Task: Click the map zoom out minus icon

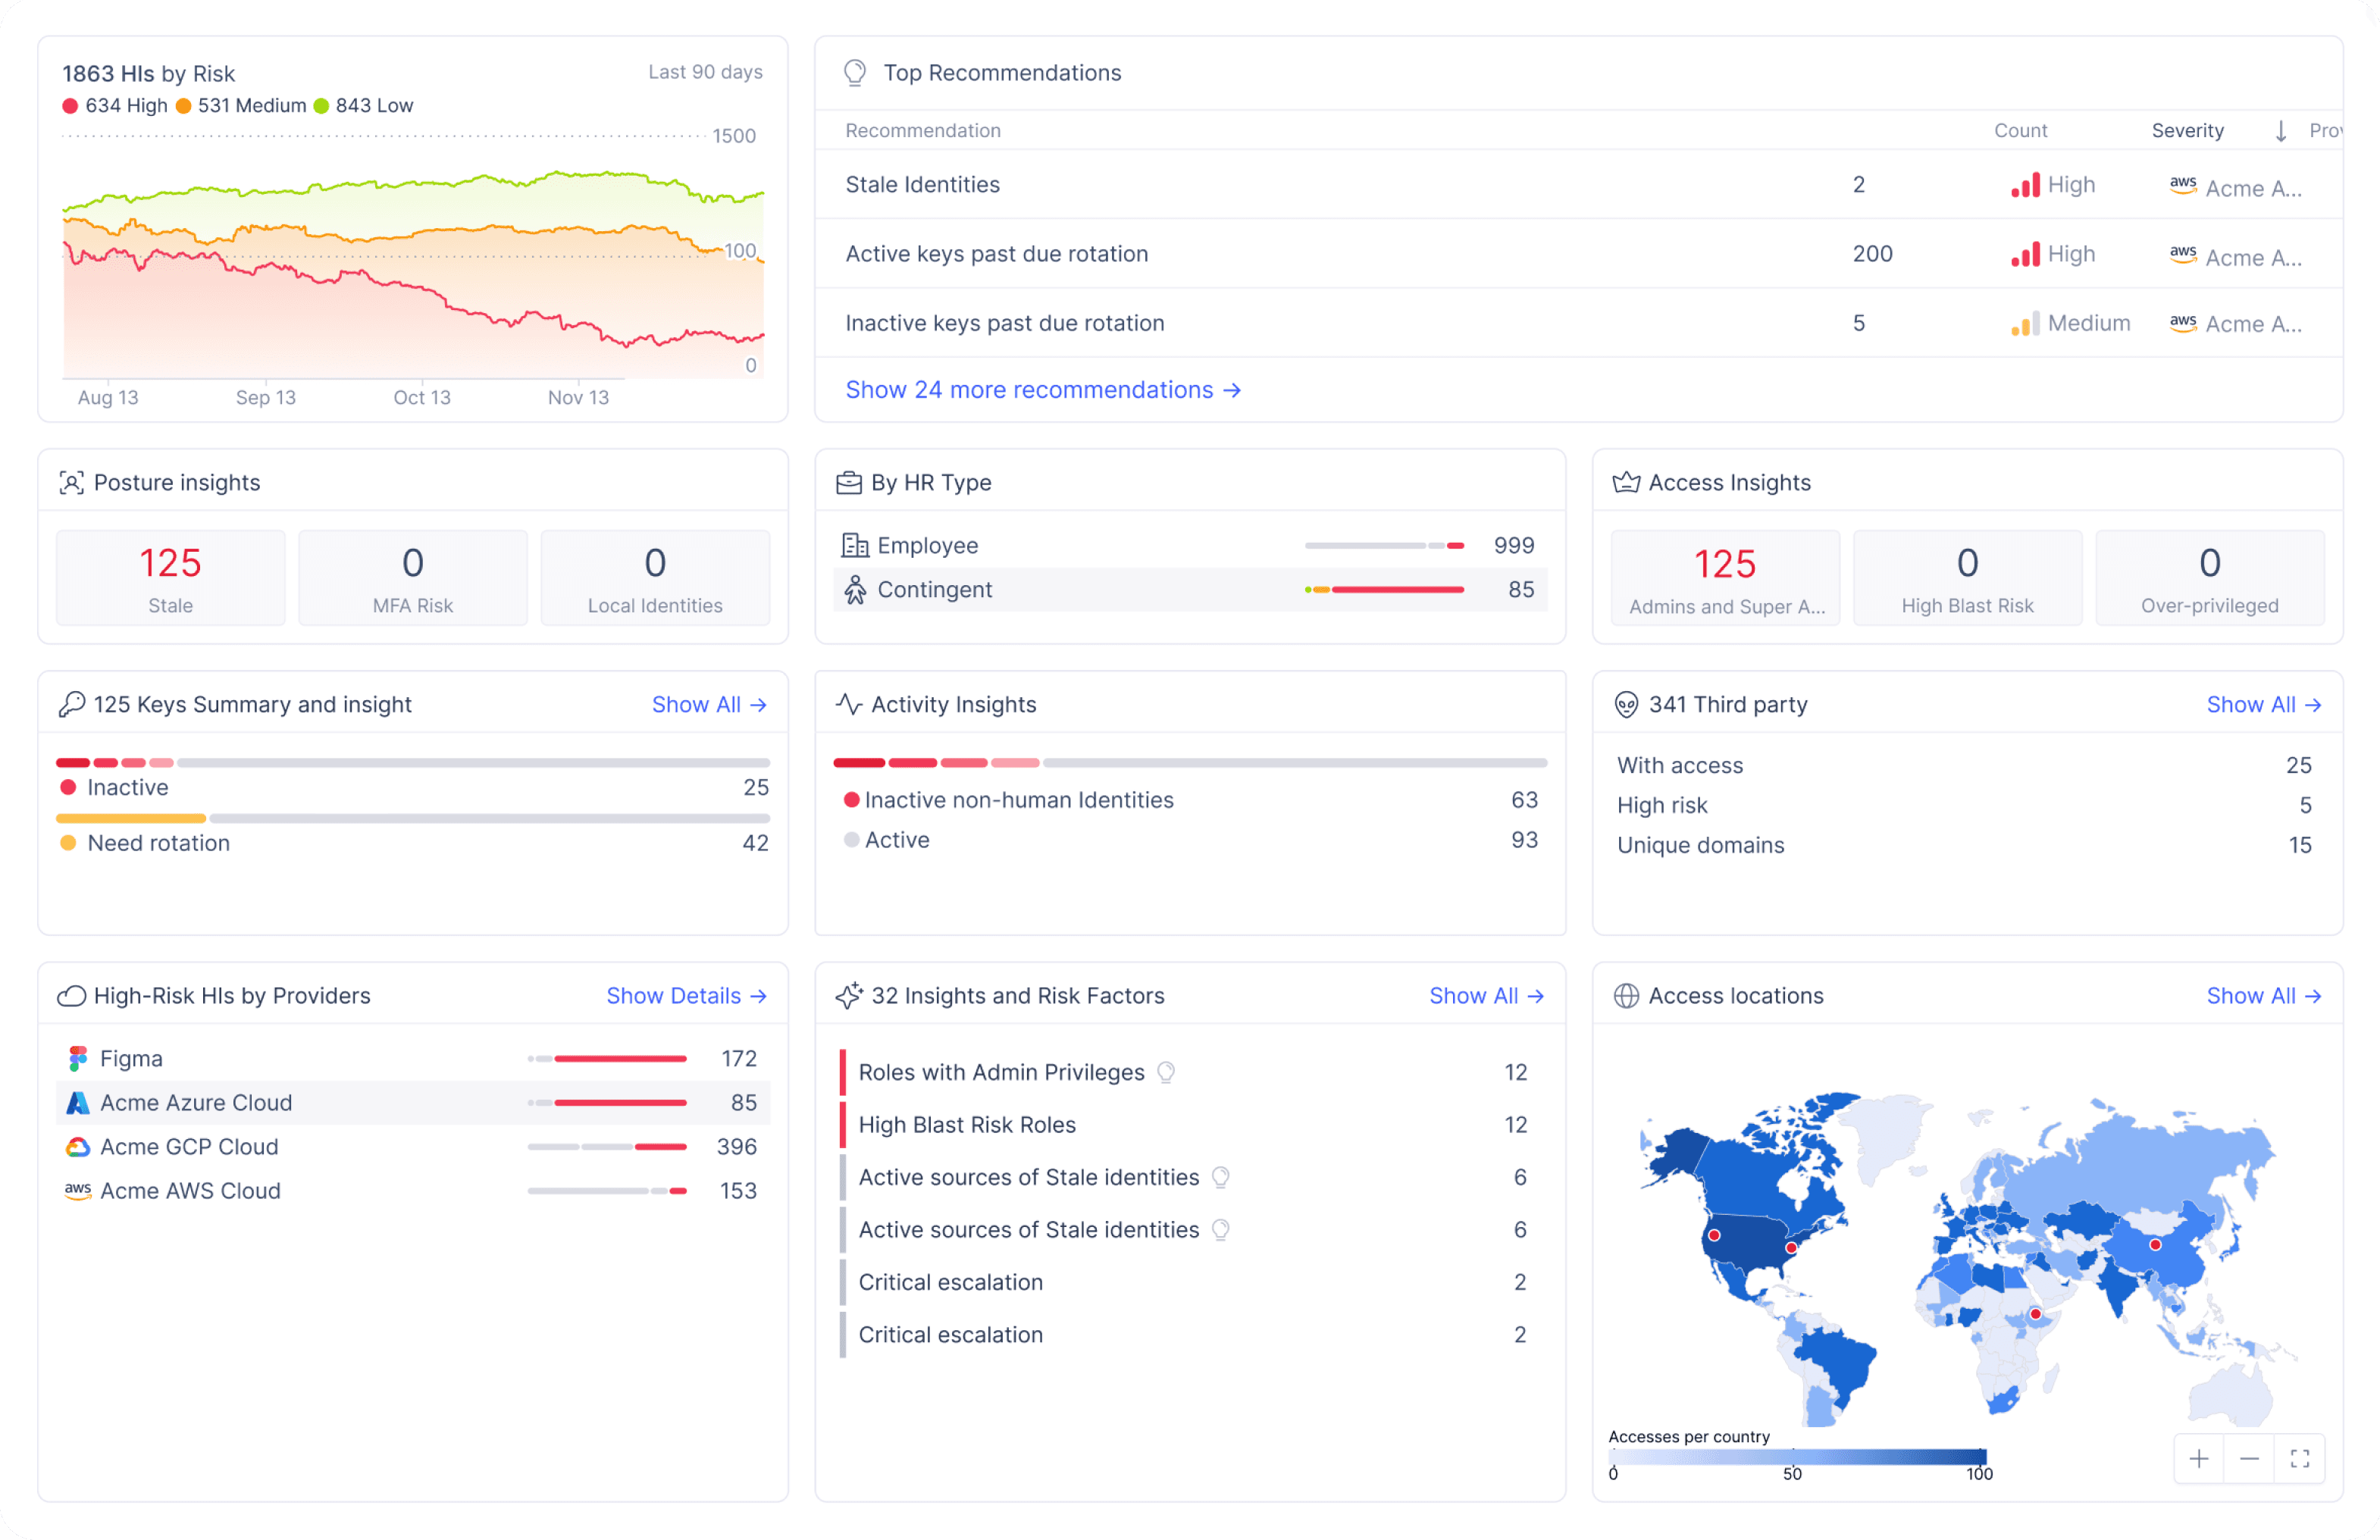Action: 2249,1459
